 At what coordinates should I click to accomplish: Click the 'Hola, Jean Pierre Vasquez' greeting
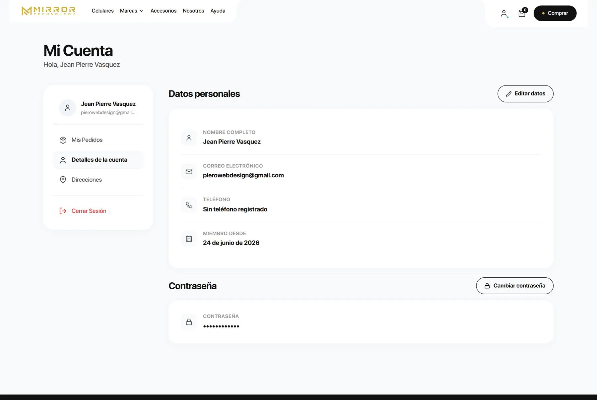(82, 65)
